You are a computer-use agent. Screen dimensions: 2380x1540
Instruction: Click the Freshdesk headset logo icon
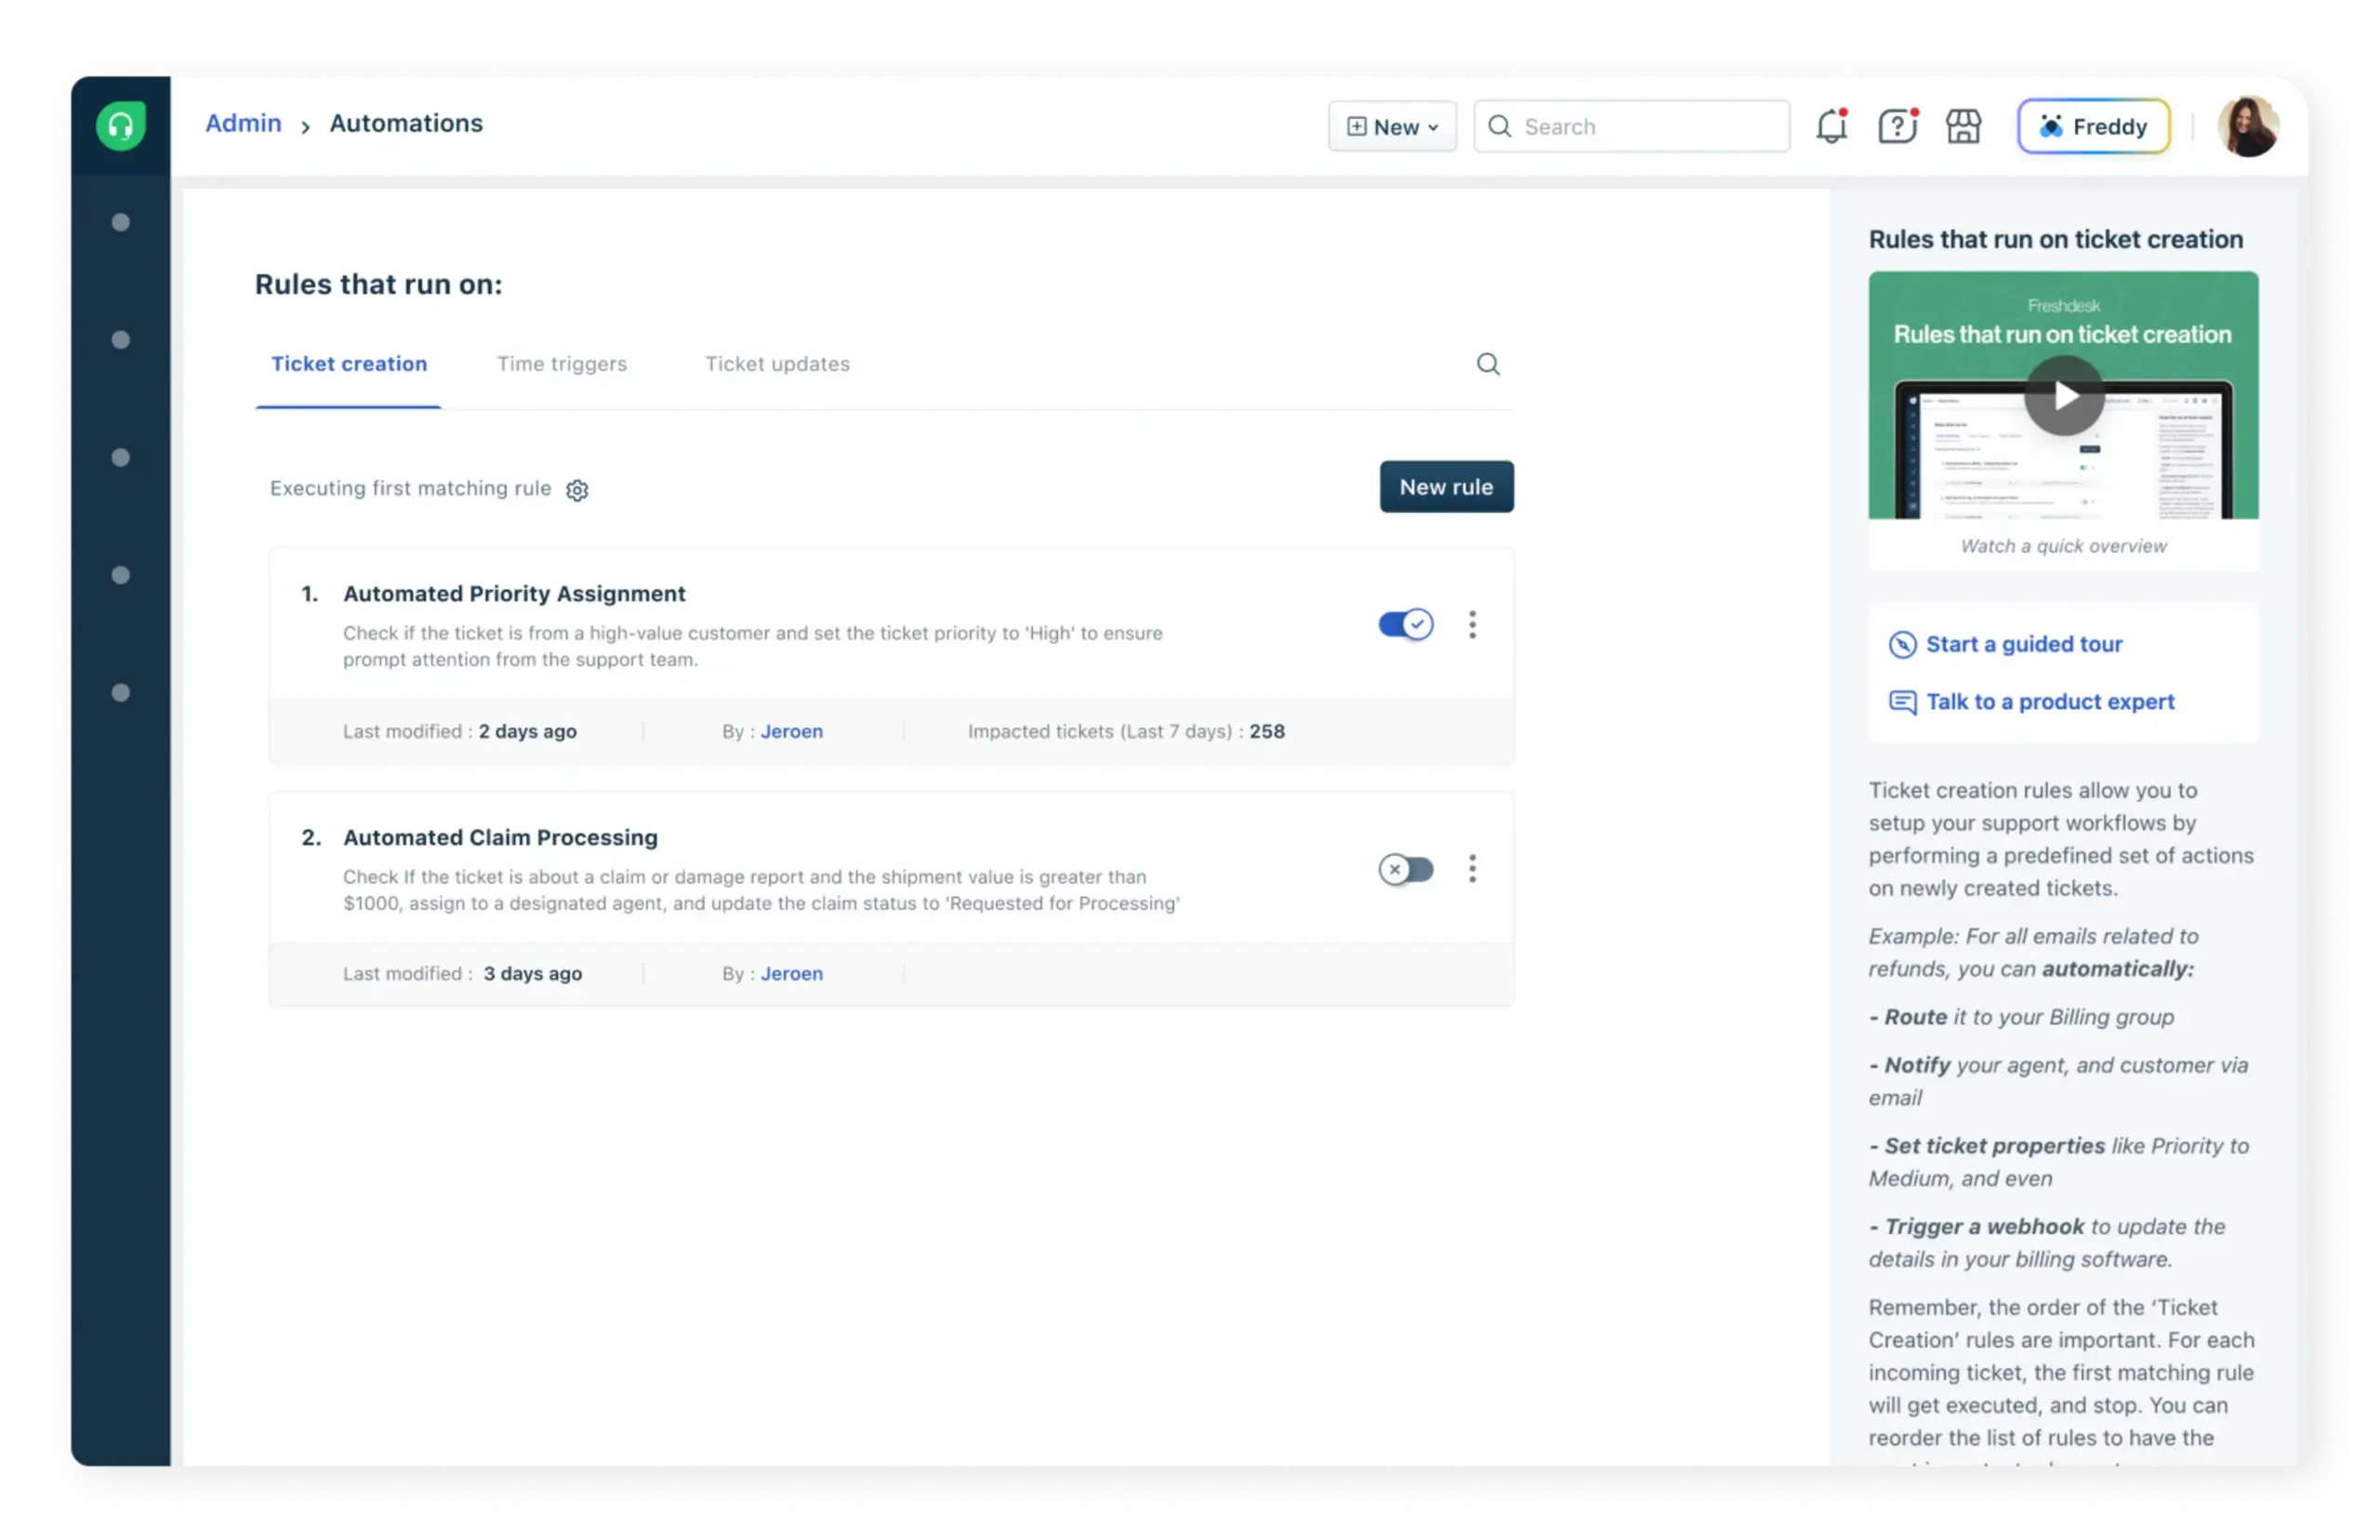(121, 126)
